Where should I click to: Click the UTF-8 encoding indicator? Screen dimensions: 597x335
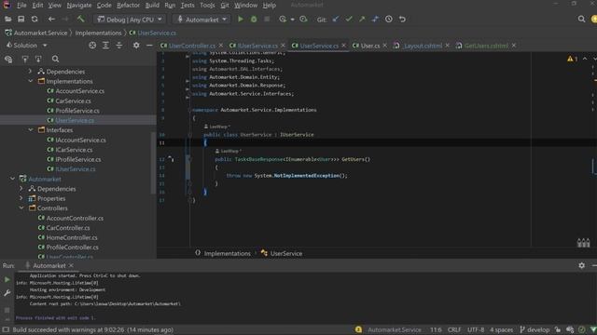476,329
